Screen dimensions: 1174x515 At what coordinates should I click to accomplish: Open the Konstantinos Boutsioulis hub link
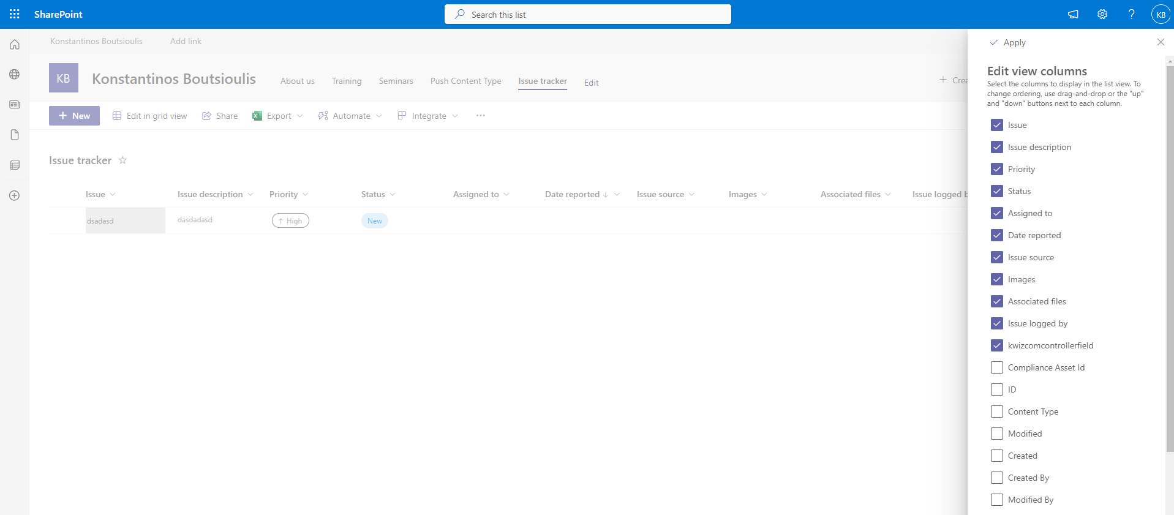(96, 41)
